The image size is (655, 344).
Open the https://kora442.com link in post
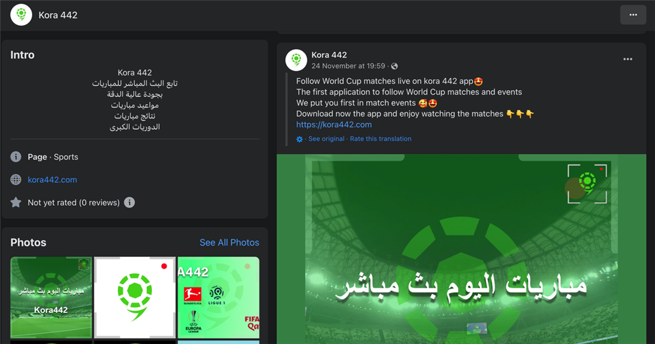click(x=334, y=124)
